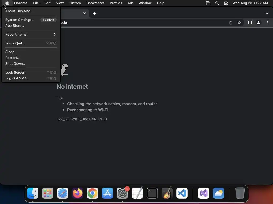Open the Bookmarks menu
This screenshot has width=273, height=204.
click(x=95, y=3)
